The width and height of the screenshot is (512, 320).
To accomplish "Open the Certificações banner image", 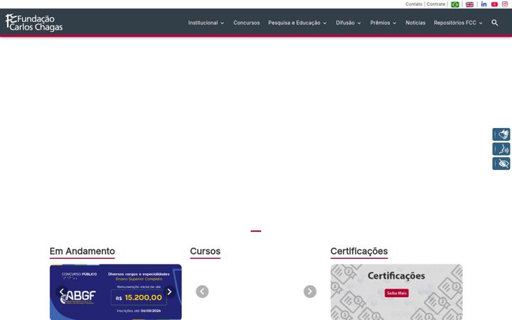I will (396, 292).
